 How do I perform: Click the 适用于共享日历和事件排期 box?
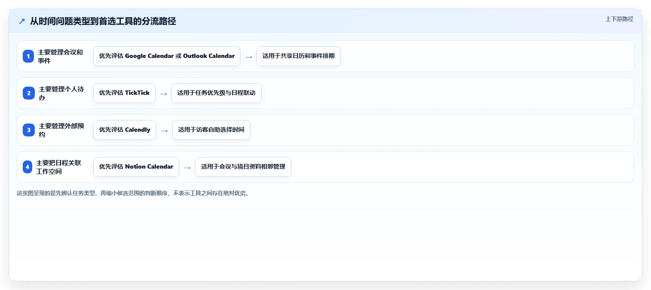[298, 56]
